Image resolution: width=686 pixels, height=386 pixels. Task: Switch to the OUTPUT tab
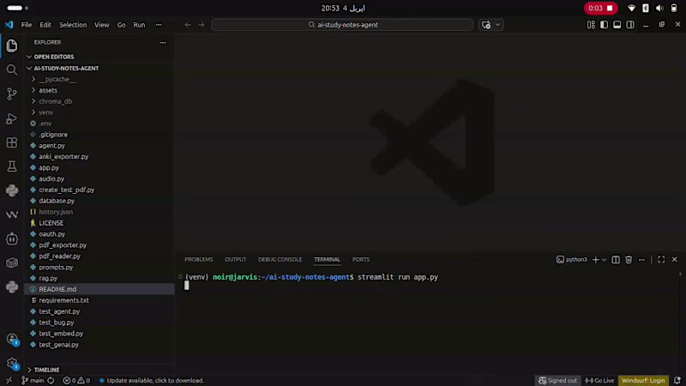(x=235, y=260)
